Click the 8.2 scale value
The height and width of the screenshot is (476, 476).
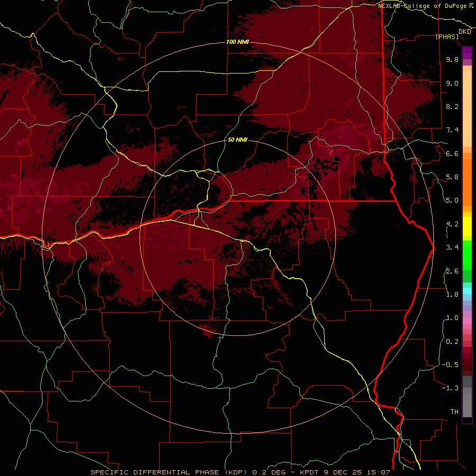[452, 106]
